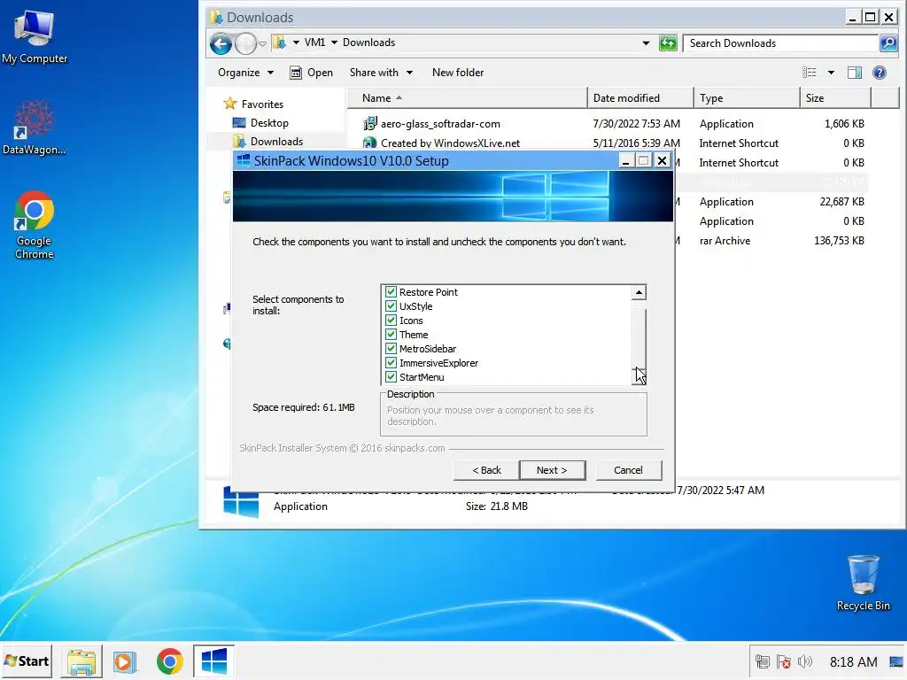Select the Recycle Bin icon
907x680 pixels.
tap(863, 583)
